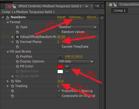Enable the Random Values checkbox
This screenshot has width=139, height=109.
click(x=59, y=32)
